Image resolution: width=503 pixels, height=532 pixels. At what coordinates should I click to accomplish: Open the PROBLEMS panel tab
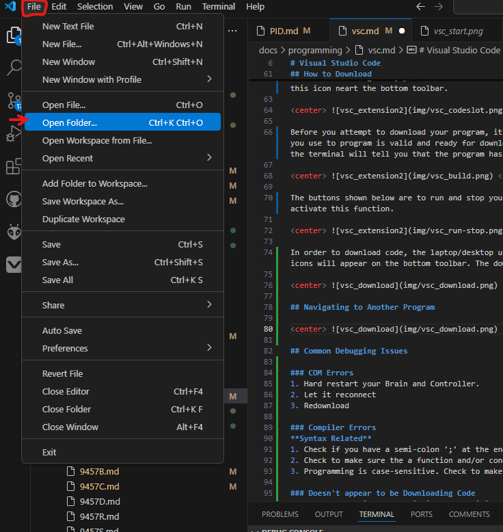click(280, 514)
